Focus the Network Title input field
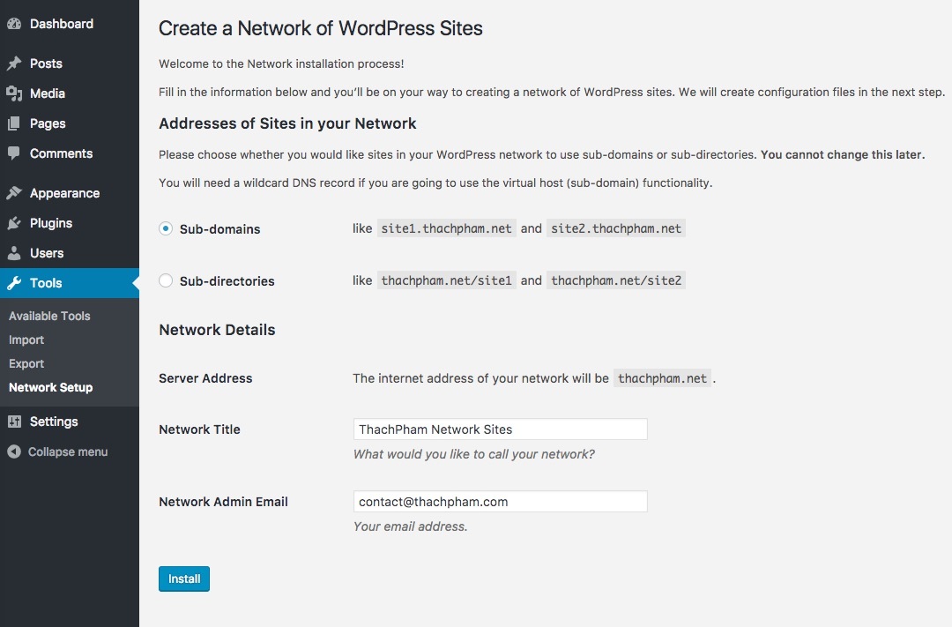The image size is (952, 627). click(501, 429)
